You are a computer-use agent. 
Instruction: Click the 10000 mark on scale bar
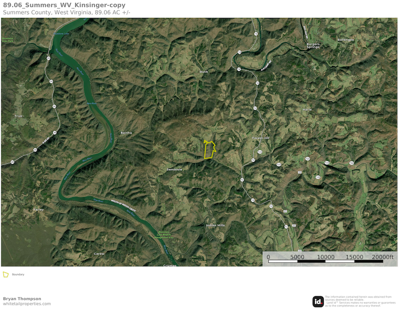coord(326,257)
